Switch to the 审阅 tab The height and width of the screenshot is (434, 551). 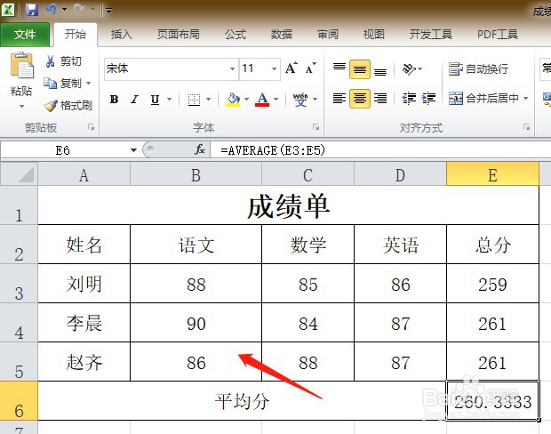coord(328,34)
